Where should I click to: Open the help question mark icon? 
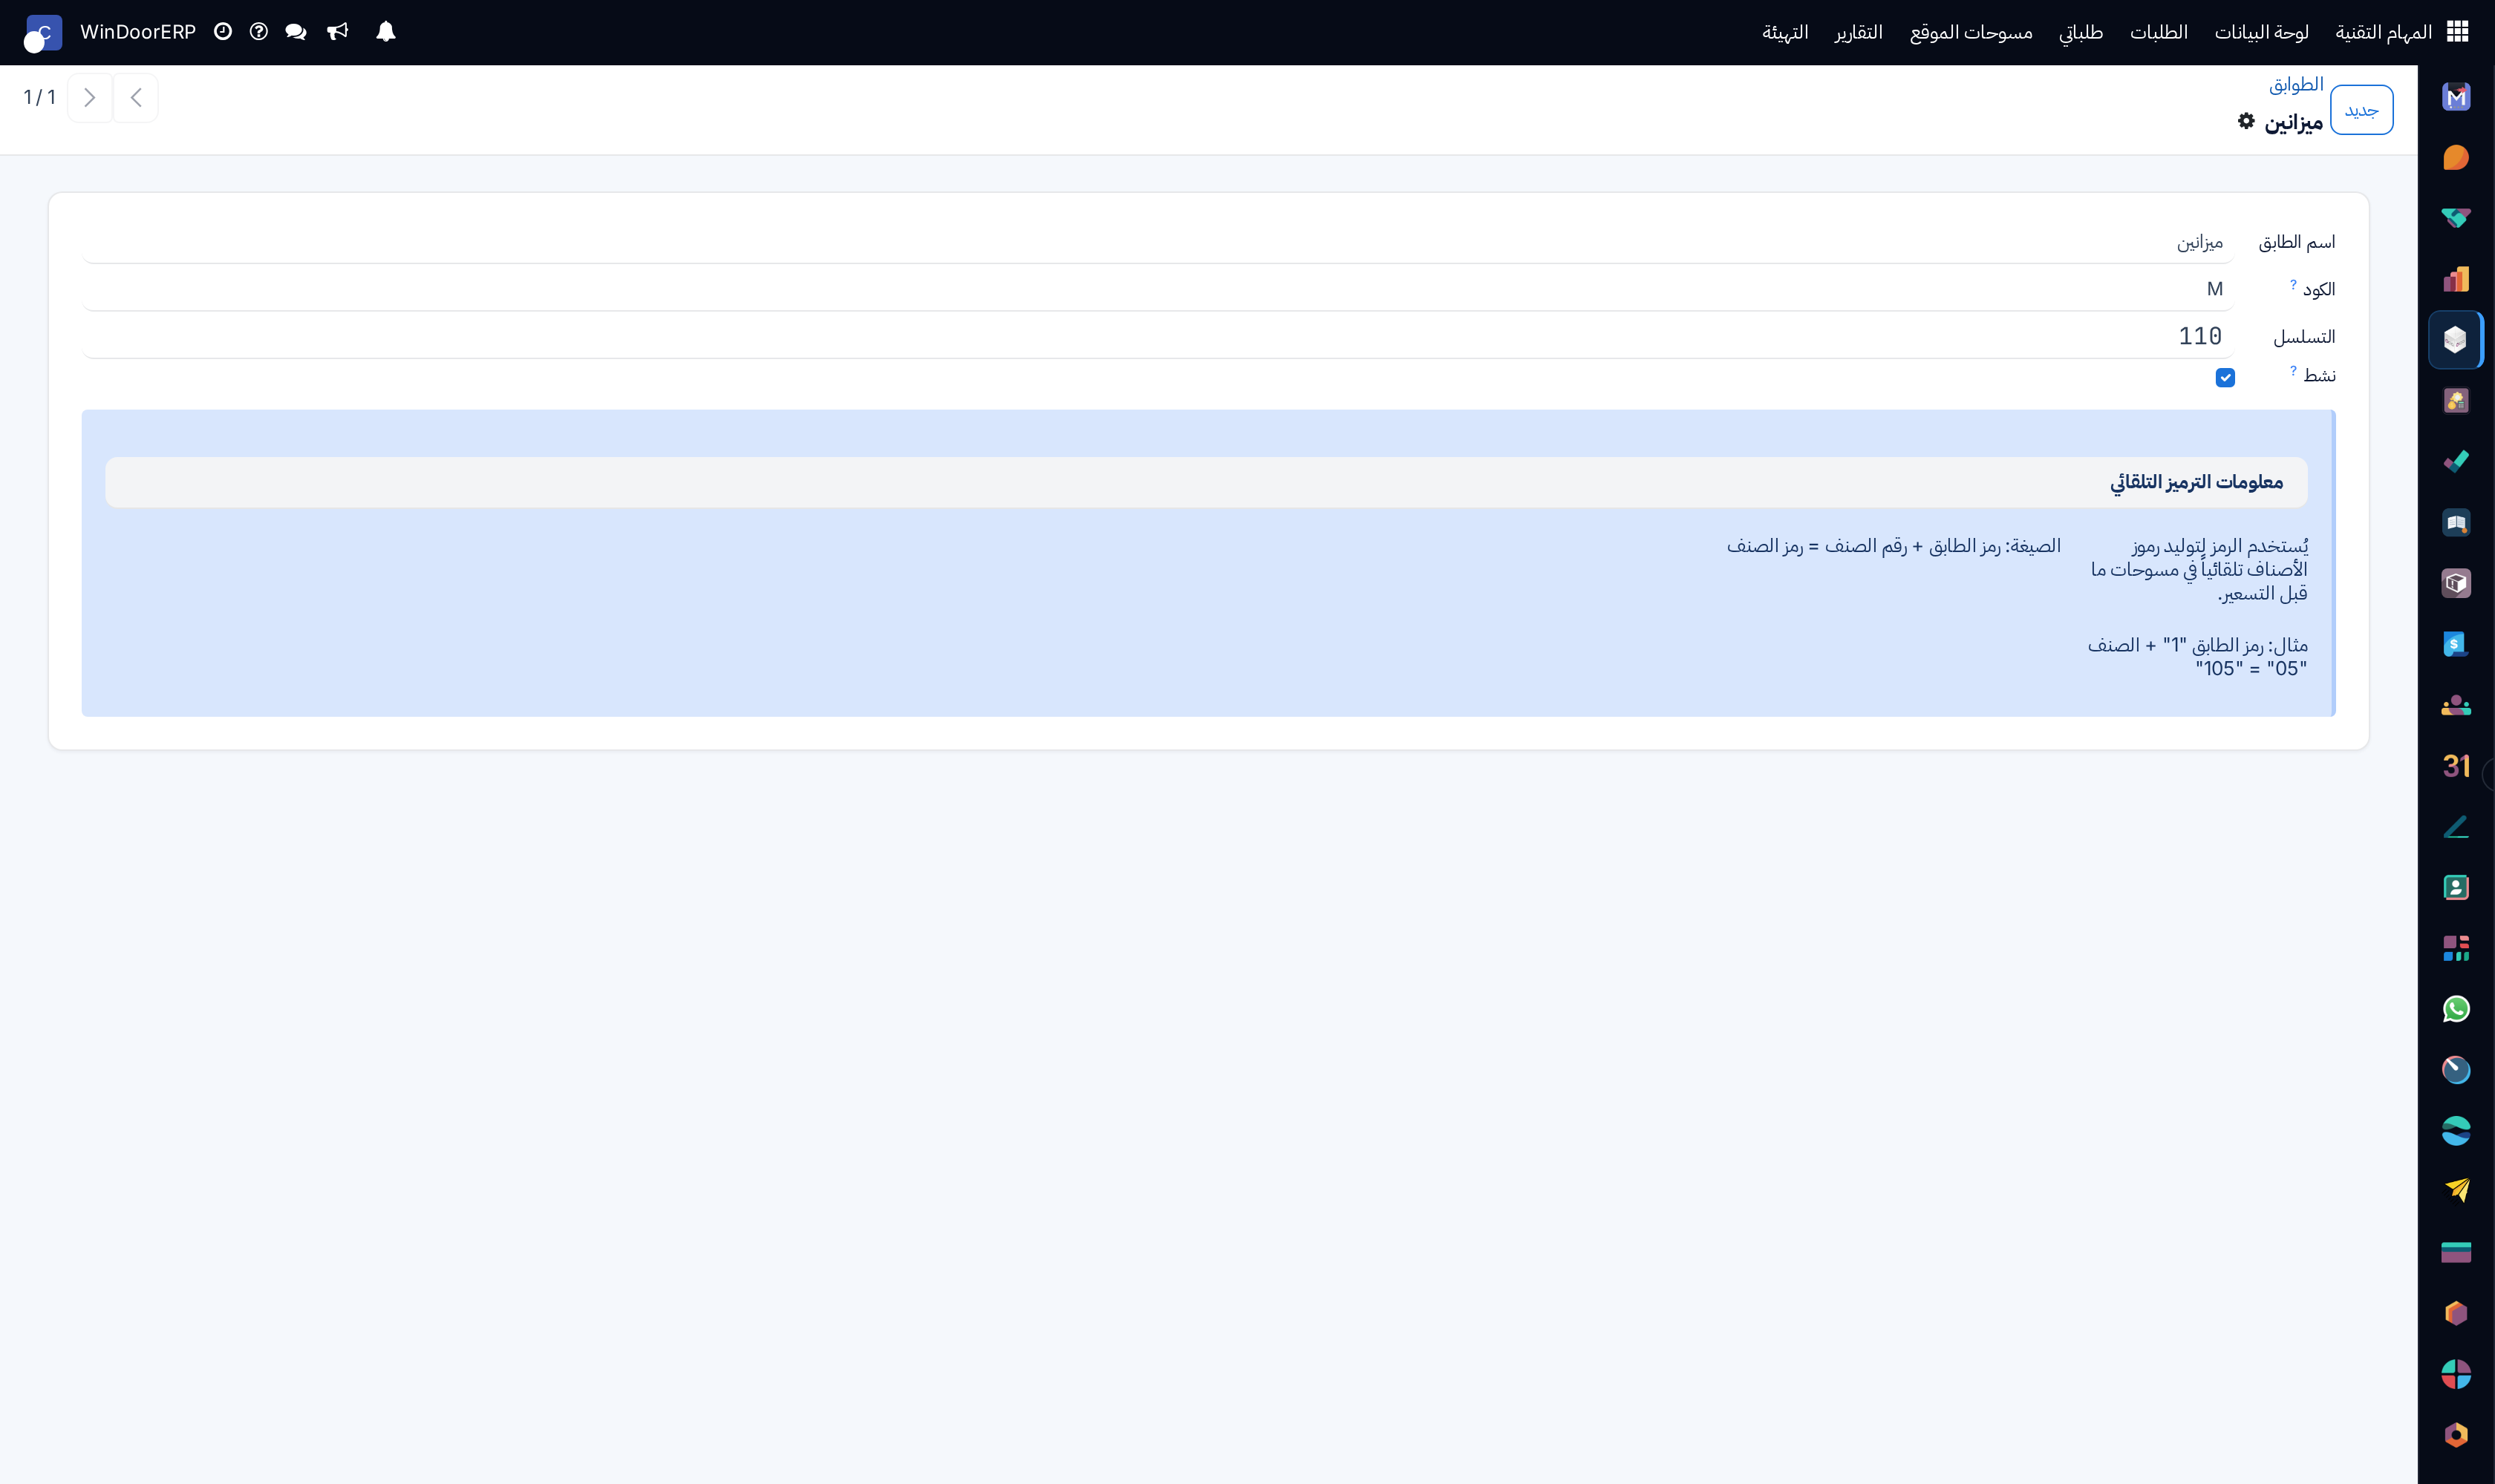[x=259, y=32]
